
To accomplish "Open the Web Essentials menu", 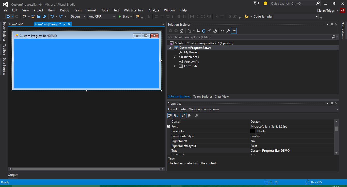I will (134, 10).
